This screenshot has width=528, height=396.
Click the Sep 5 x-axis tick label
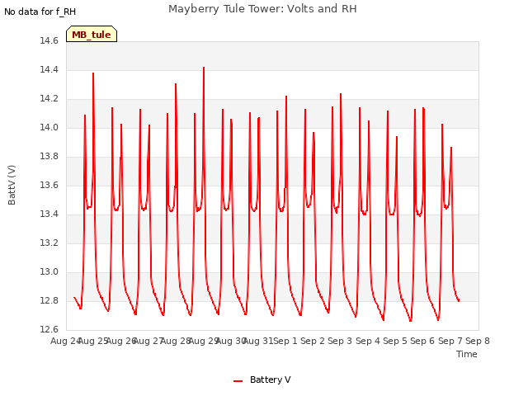pyautogui.click(x=395, y=341)
